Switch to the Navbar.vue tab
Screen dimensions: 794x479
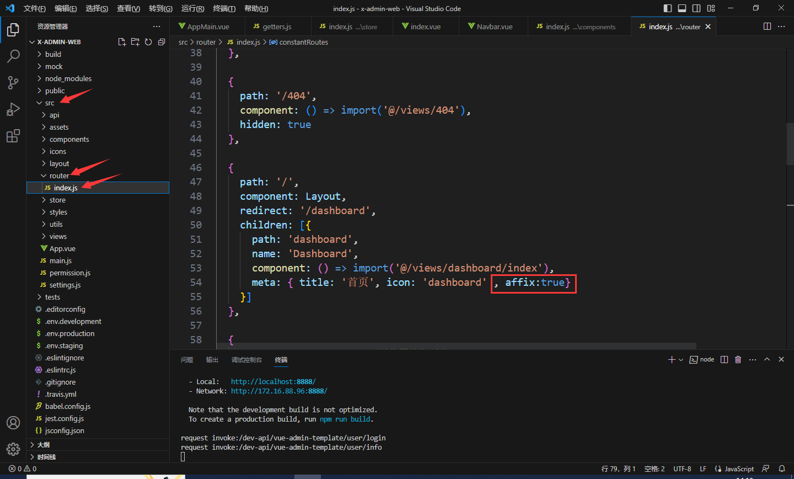click(494, 26)
